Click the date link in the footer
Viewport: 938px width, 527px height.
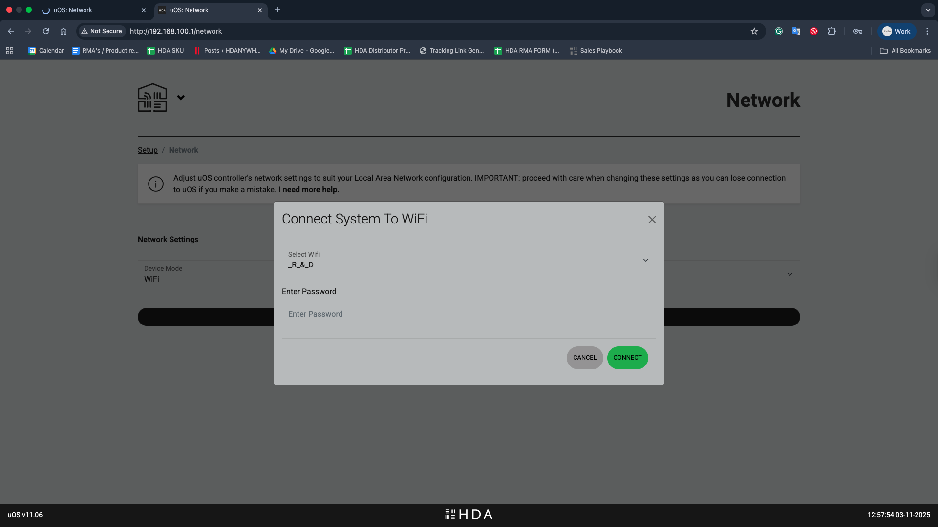point(912,515)
